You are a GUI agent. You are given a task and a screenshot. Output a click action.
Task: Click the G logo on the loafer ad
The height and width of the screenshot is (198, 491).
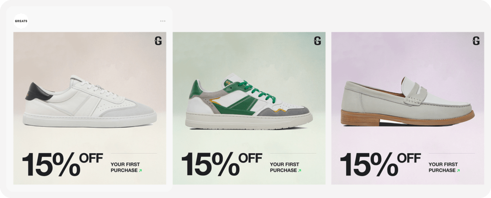tap(476, 41)
